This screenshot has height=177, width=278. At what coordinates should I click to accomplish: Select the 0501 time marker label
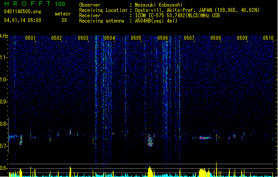click(x=30, y=38)
